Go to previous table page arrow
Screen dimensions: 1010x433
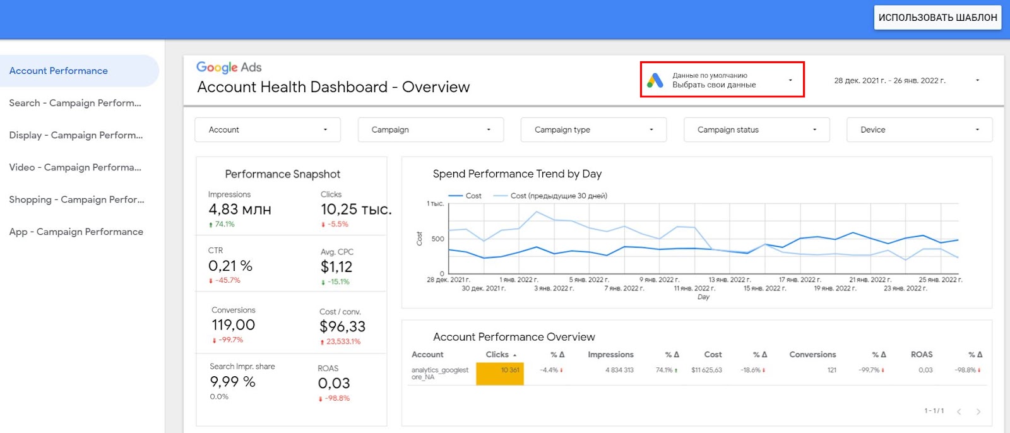point(959,412)
